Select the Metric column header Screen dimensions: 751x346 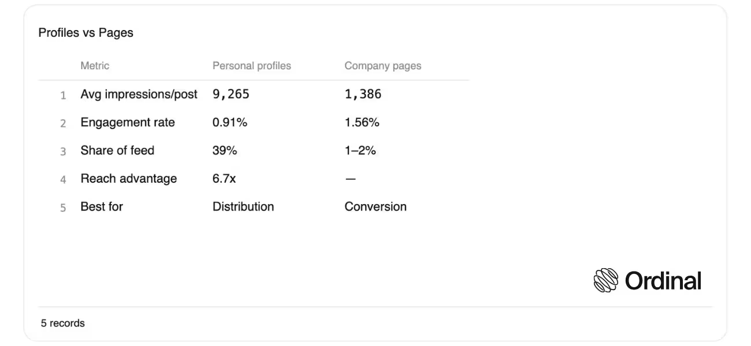click(x=95, y=66)
